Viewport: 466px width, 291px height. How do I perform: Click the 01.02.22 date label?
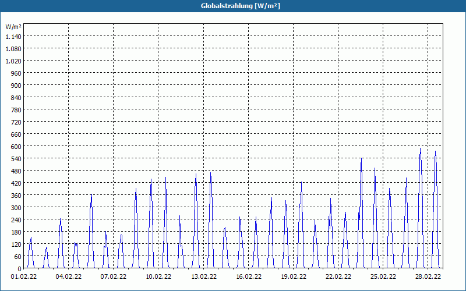(x=24, y=276)
